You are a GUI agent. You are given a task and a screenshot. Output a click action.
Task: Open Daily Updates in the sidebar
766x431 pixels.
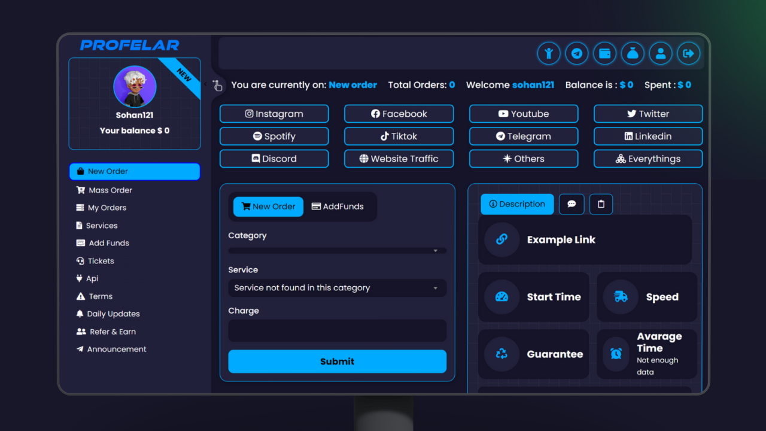[108, 314]
